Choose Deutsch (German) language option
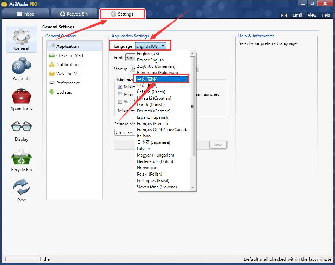This screenshot has height=265, width=335. click(x=163, y=111)
